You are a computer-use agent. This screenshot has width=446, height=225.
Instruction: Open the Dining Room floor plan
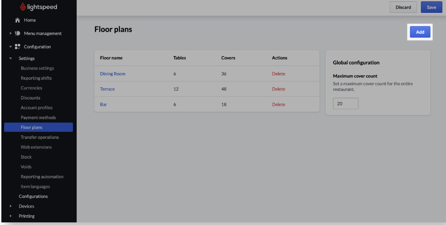coord(112,74)
